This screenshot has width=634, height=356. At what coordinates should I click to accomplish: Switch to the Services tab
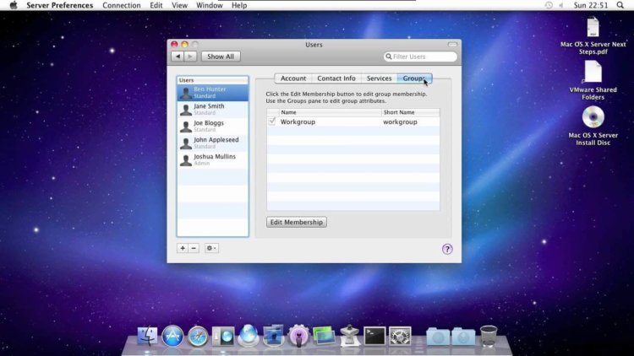(379, 78)
